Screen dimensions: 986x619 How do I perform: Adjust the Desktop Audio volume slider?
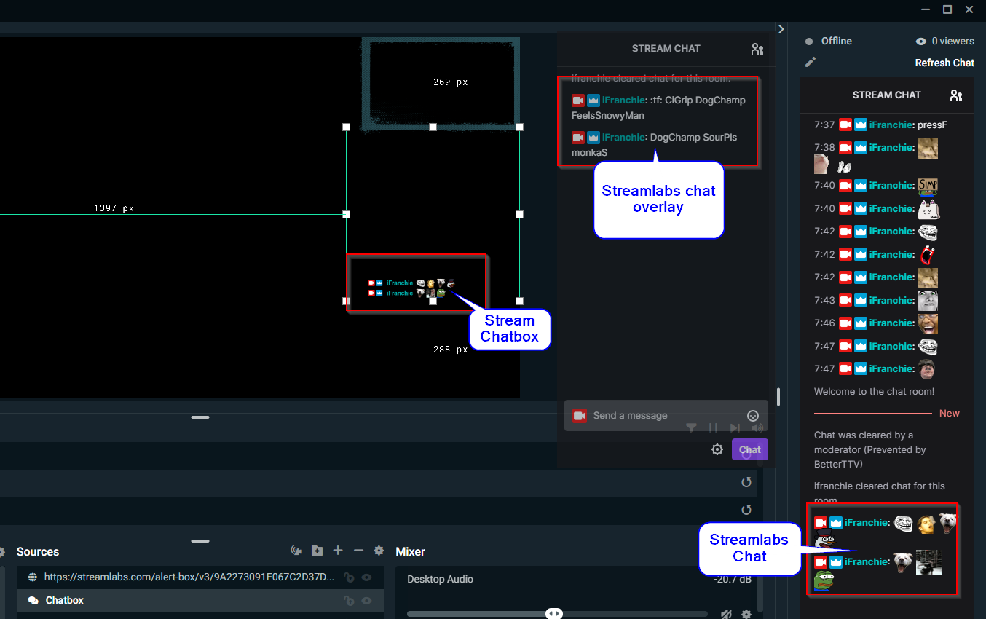[x=554, y=613]
